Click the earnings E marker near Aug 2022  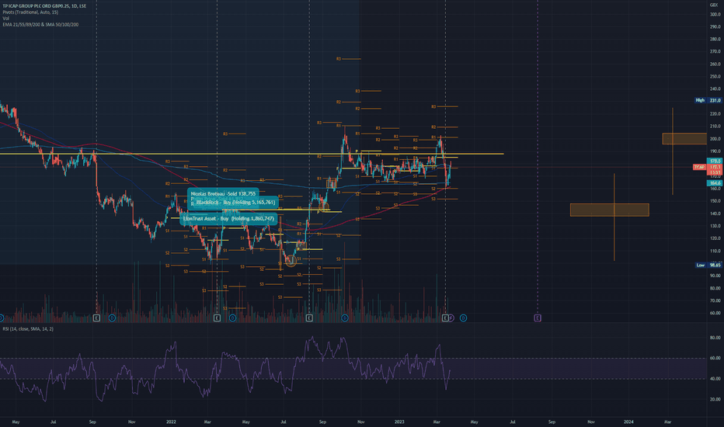(x=309, y=318)
